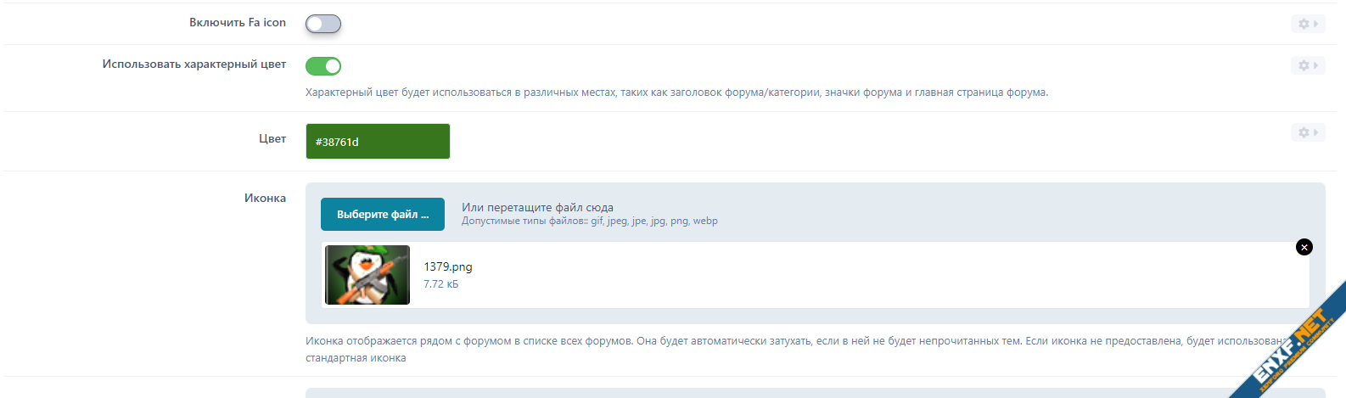Open the penguin icon thumbnail preview
The height and width of the screenshot is (398, 1346).
tap(367, 275)
